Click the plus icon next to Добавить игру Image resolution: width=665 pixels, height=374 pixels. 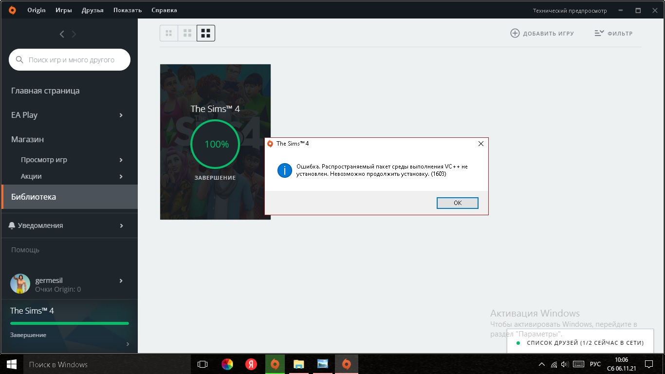coord(515,33)
